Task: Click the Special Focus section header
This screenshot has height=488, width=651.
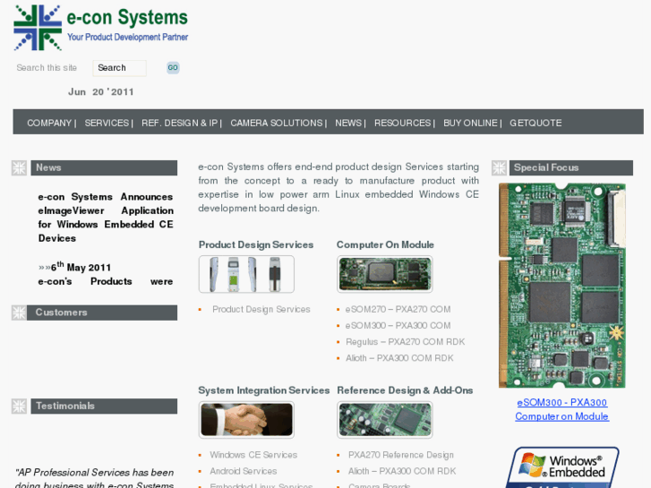Action: [571, 167]
